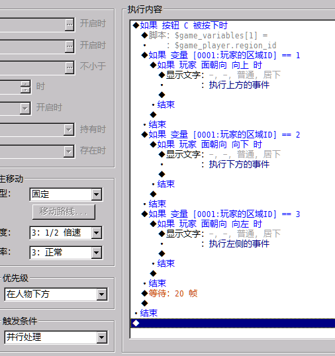
Task: Open the 固定 movement type dropdown
Action: point(96,195)
